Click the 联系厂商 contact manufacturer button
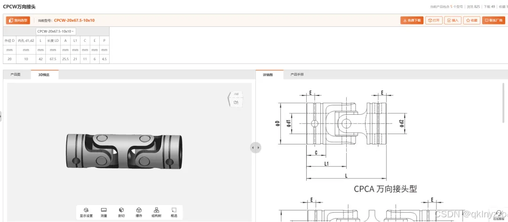 coord(493,20)
